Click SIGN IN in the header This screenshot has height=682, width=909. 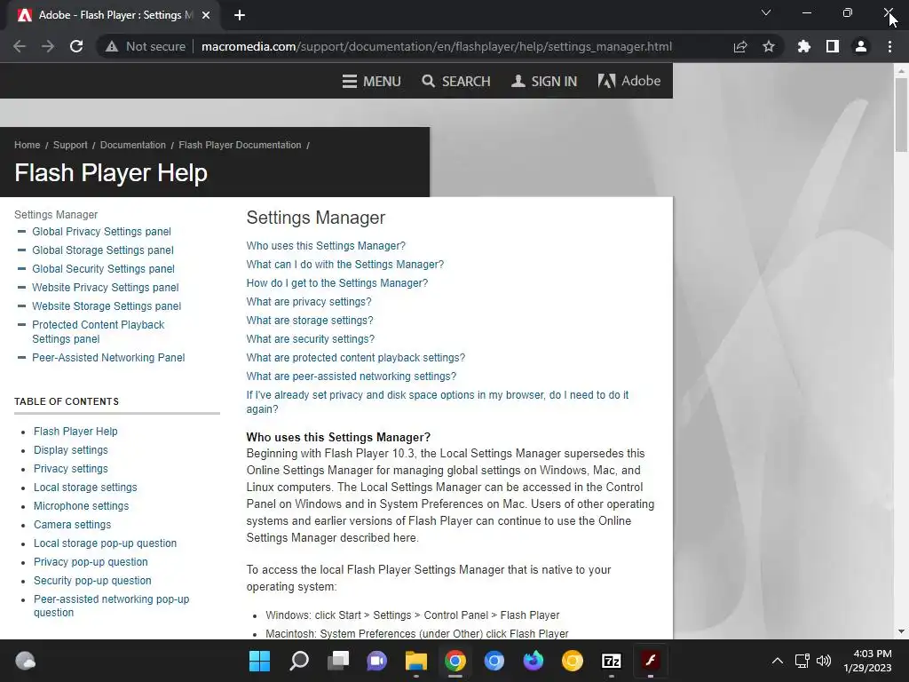point(544,81)
